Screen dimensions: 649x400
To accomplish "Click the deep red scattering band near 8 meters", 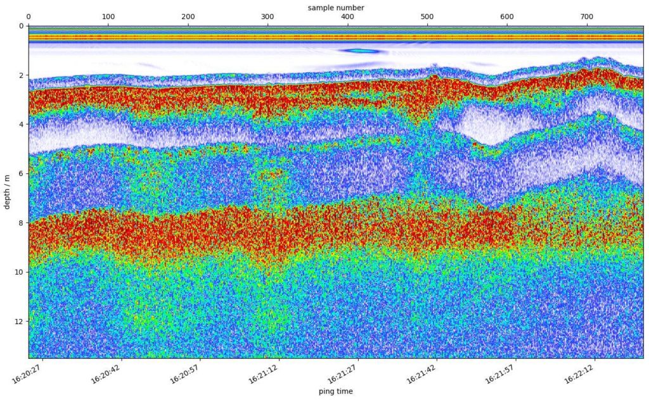I will [190, 228].
